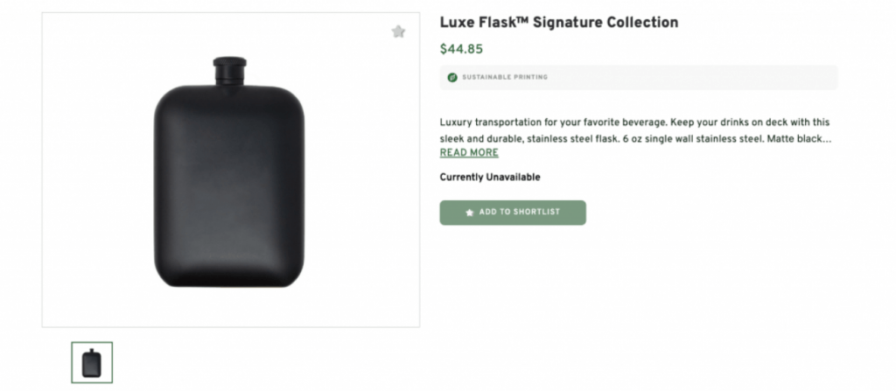Screen dimensions: 896x391
Task: Click the star icon inside Add to Shortlist
Action: point(470,213)
